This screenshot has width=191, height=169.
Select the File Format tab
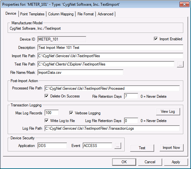(86, 14)
